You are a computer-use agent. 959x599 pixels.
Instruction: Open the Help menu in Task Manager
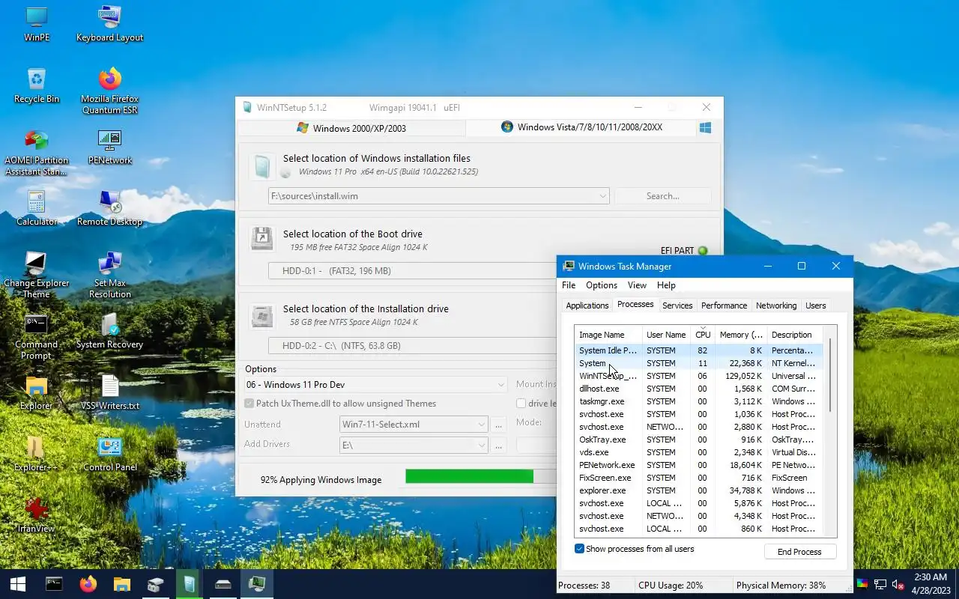[x=666, y=285]
